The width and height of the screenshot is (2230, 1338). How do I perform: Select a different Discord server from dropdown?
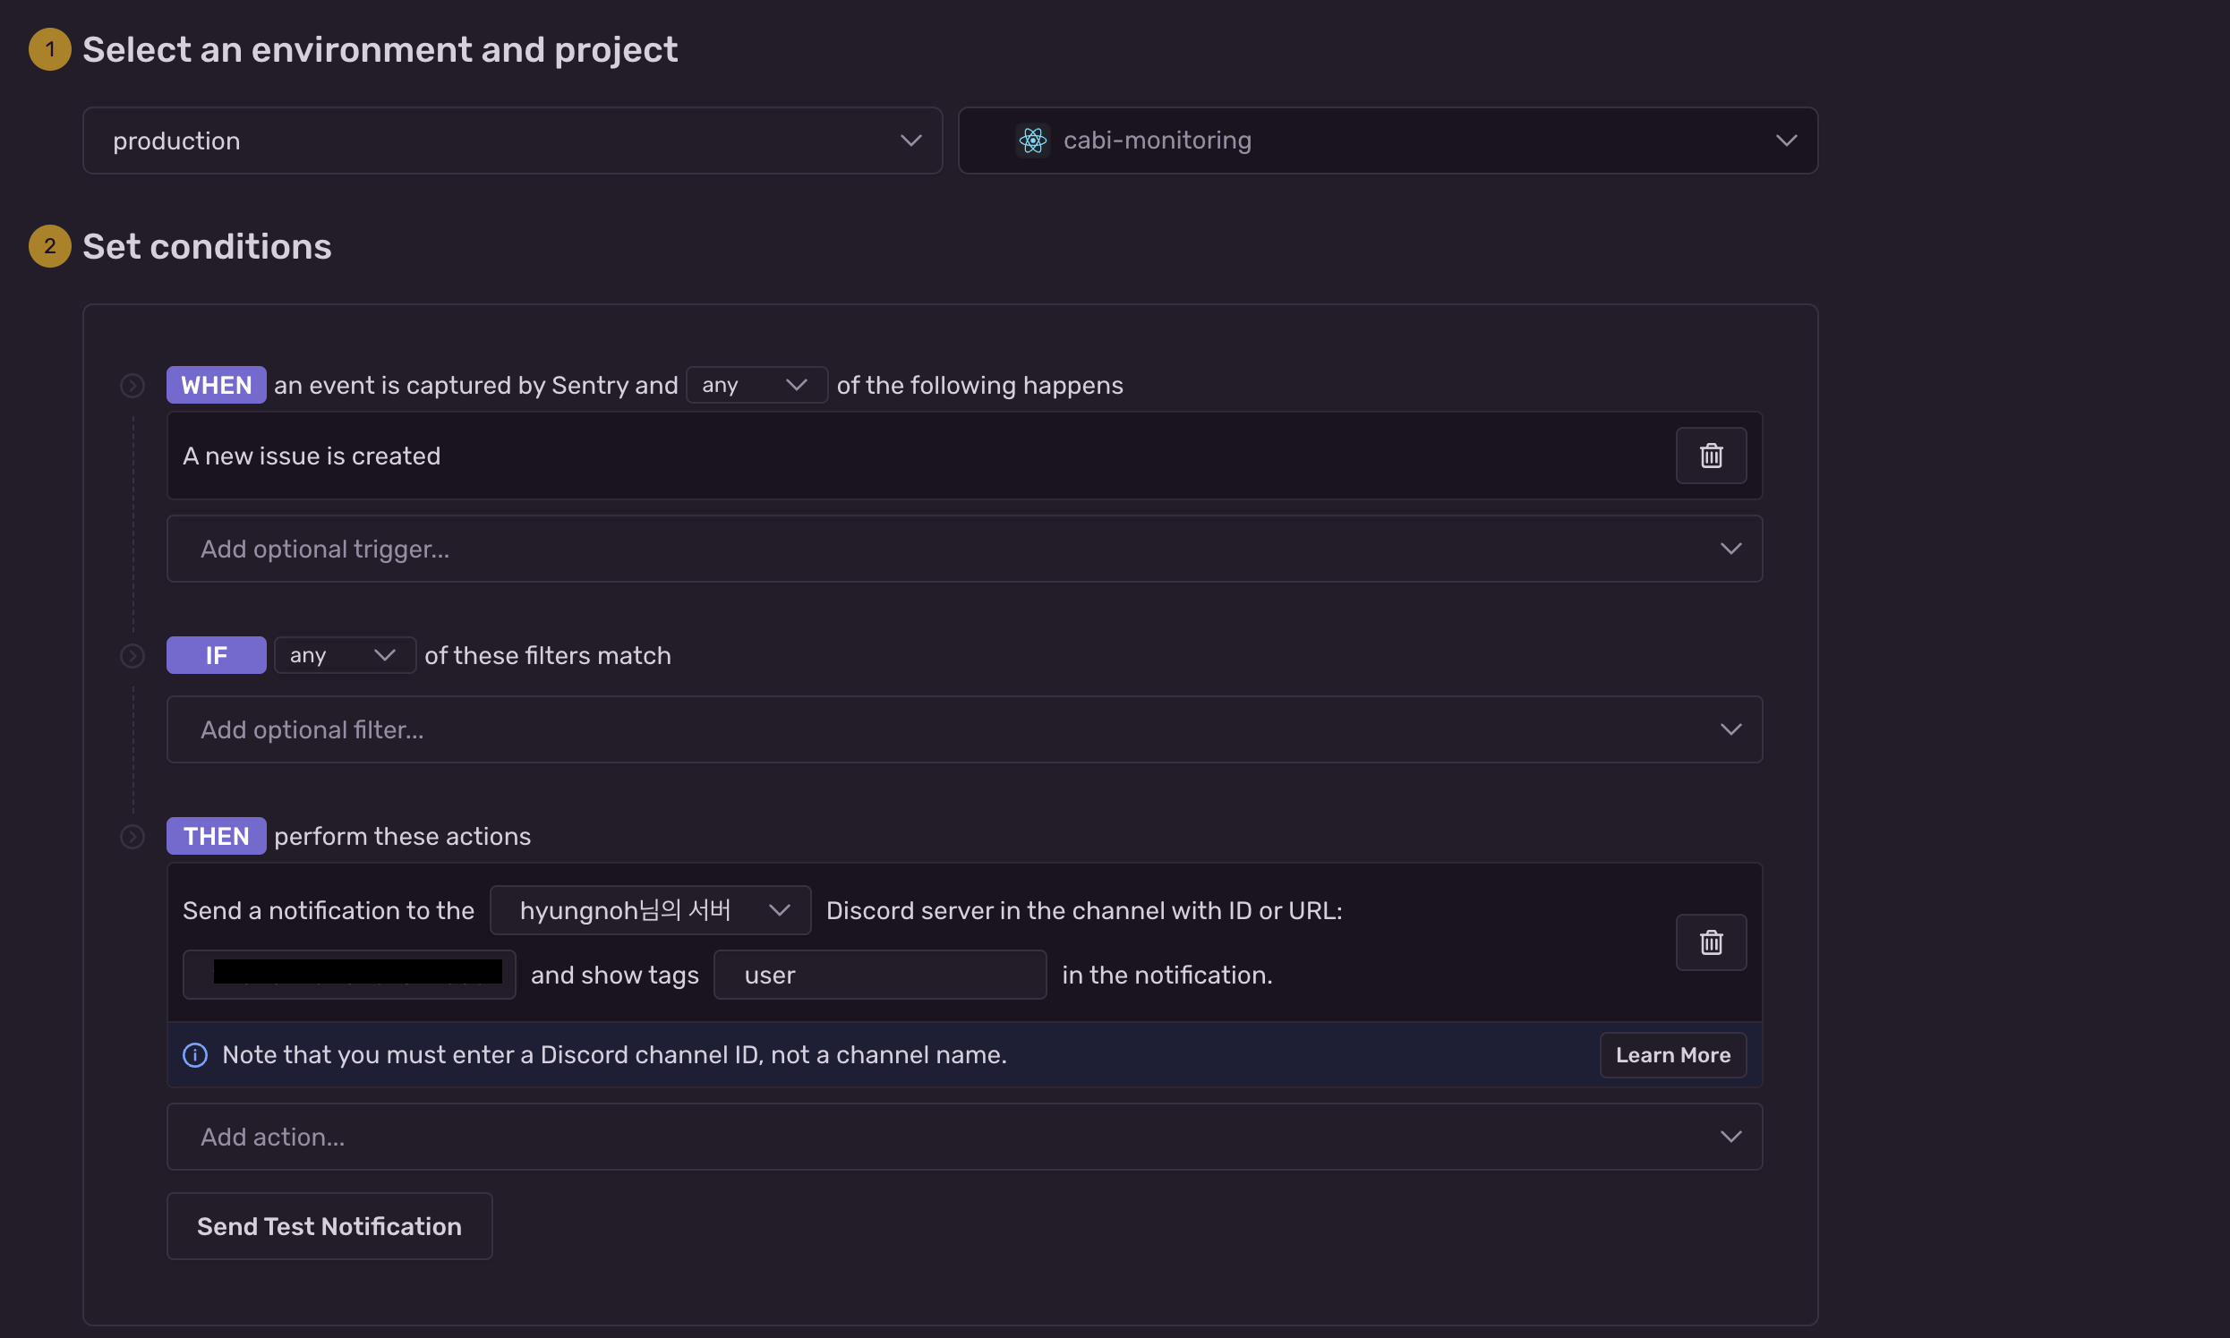(x=649, y=910)
